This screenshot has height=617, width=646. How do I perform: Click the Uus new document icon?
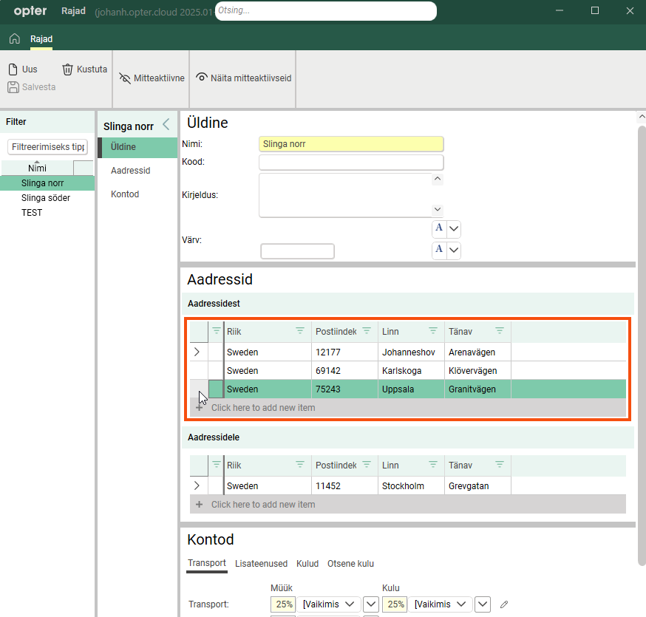(13, 69)
